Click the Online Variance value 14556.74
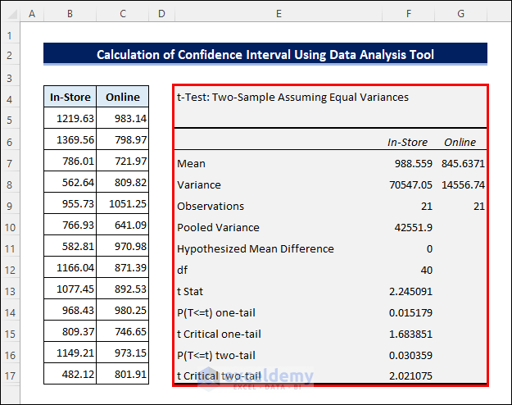Image resolution: width=512 pixels, height=405 pixels. pos(463,184)
